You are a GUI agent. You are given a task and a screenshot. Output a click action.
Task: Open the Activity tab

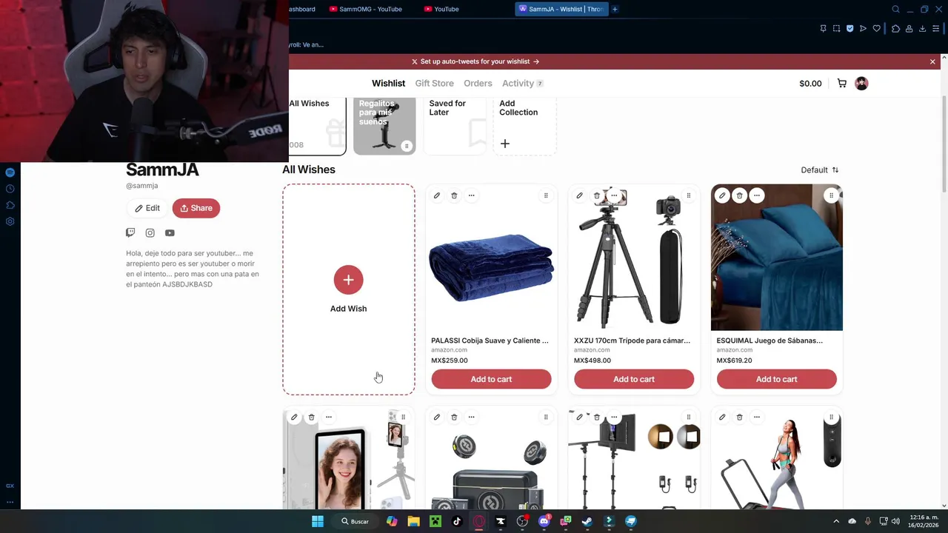[x=522, y=83]
